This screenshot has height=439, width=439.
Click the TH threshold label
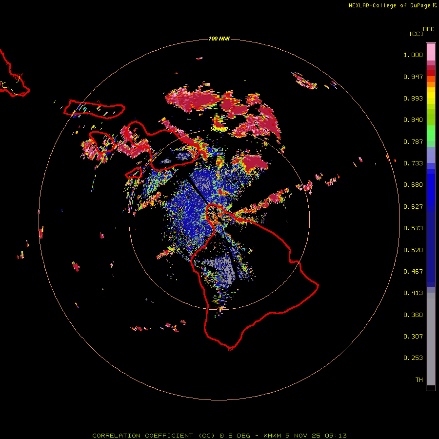pyautogui.click(x=419, y=380)
